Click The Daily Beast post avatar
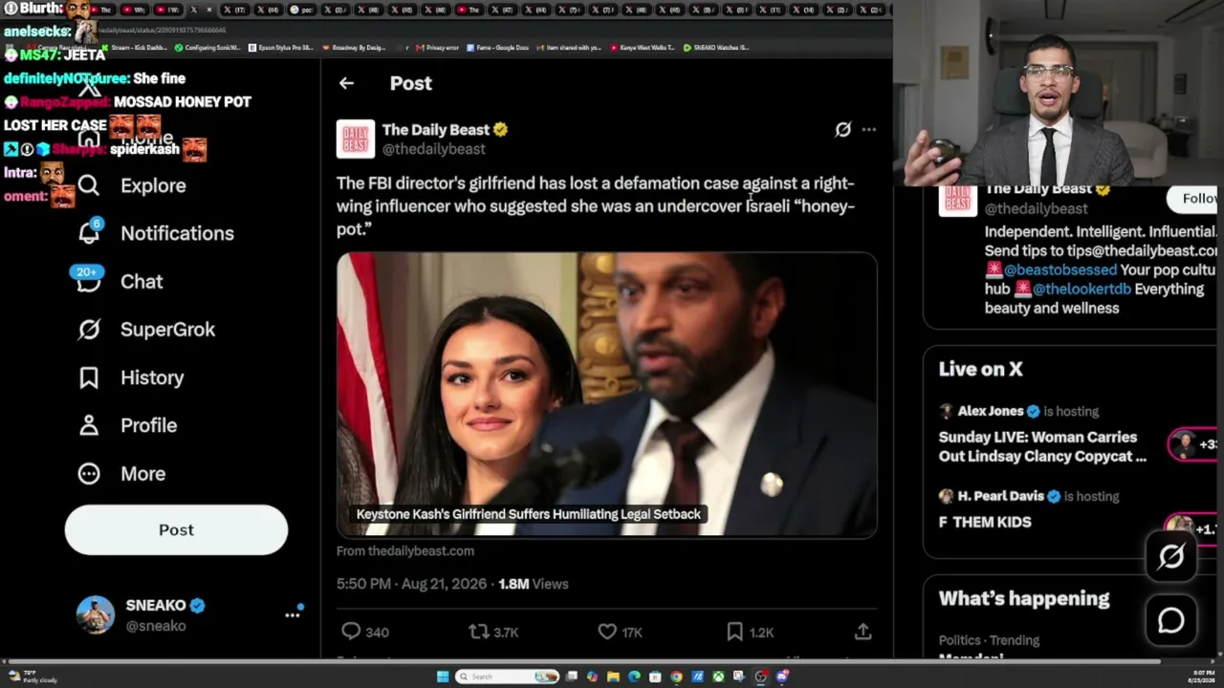This screenshot has height=688, width=1224. pos(356,140)
